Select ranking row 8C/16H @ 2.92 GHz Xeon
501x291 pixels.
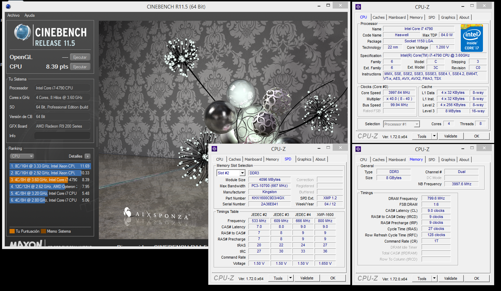pos(50,173)
